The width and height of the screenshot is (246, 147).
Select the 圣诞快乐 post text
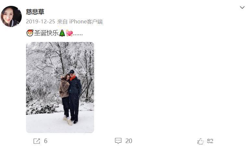click(x=46, y=33)
